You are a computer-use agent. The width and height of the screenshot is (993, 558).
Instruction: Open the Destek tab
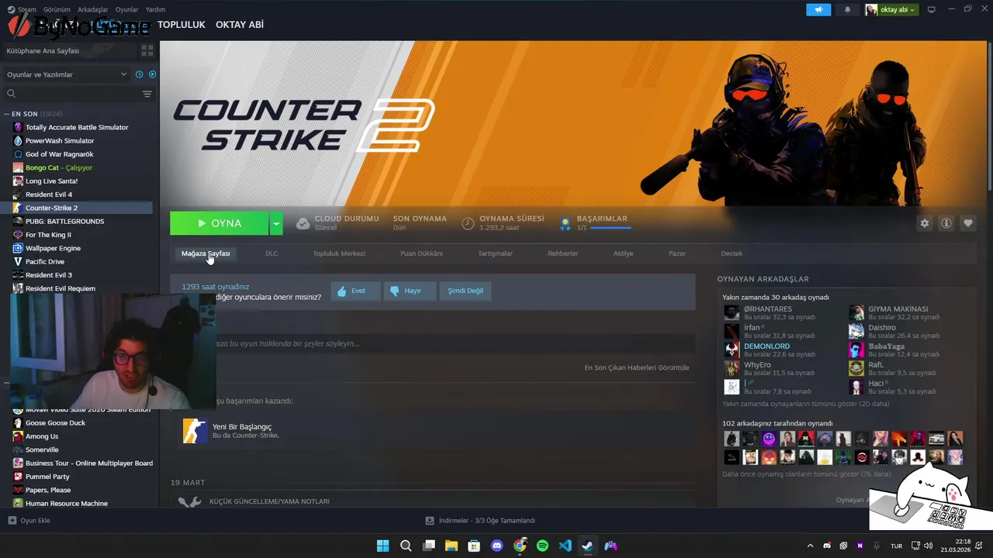pos(732,253)
